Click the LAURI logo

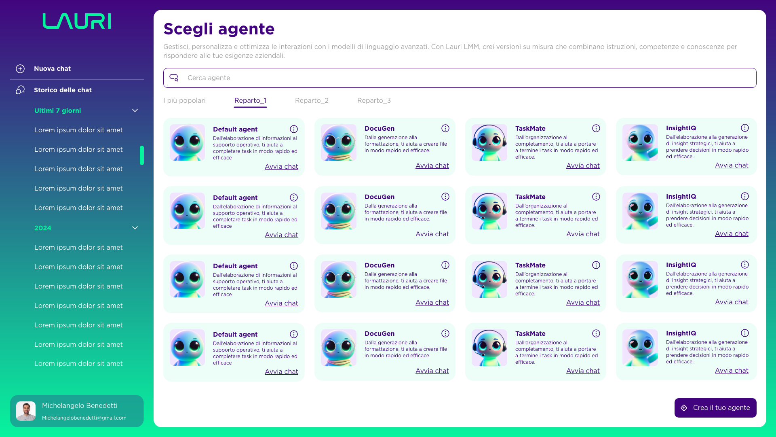point(77,21)
